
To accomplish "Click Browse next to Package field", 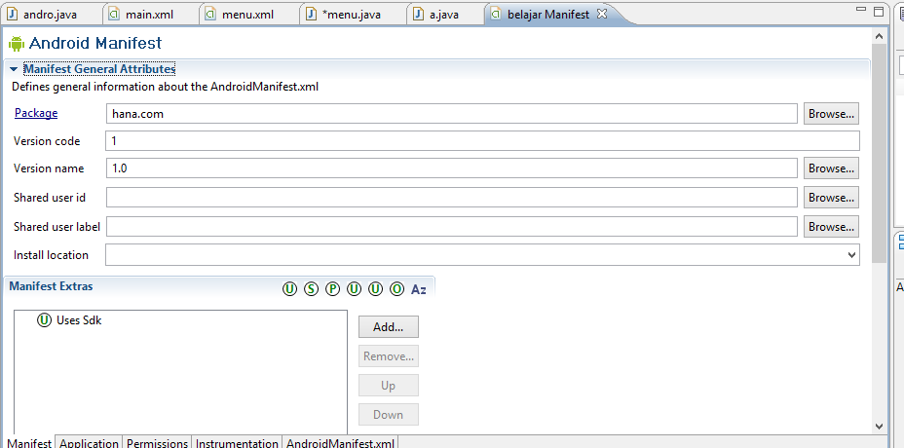I will tap(831, 114).
